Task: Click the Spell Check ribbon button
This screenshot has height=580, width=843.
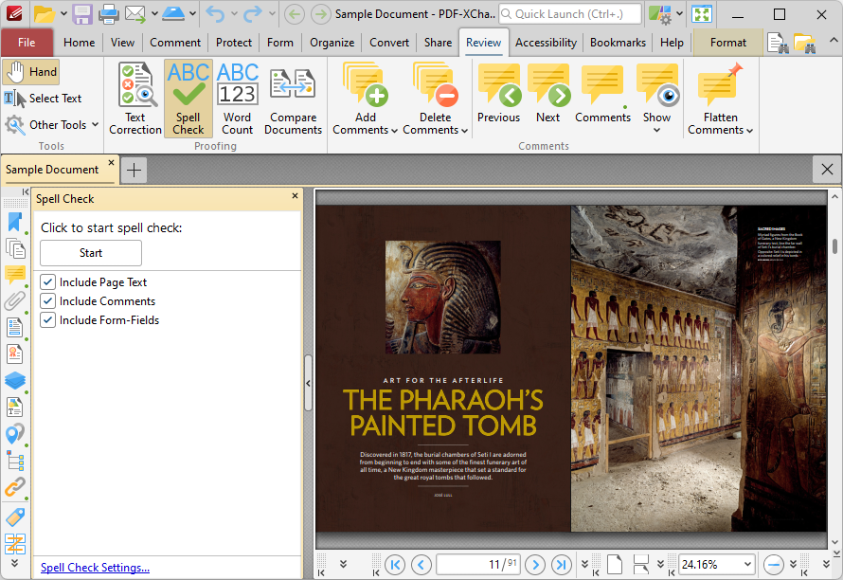Action: [188, 98]
